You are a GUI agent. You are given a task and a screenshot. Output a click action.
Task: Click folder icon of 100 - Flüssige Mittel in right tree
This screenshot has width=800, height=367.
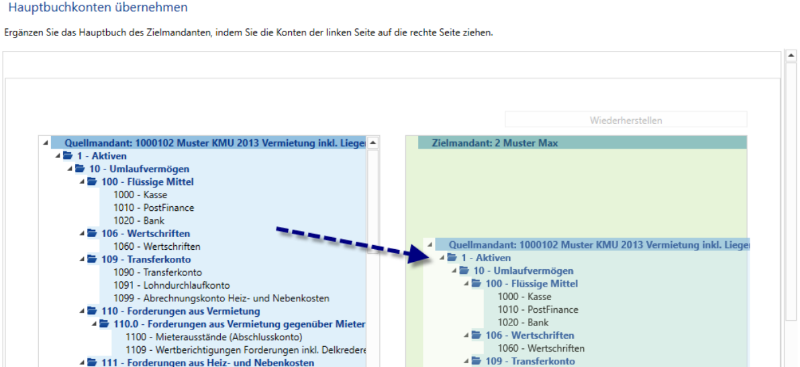click(x=476, y=283)
